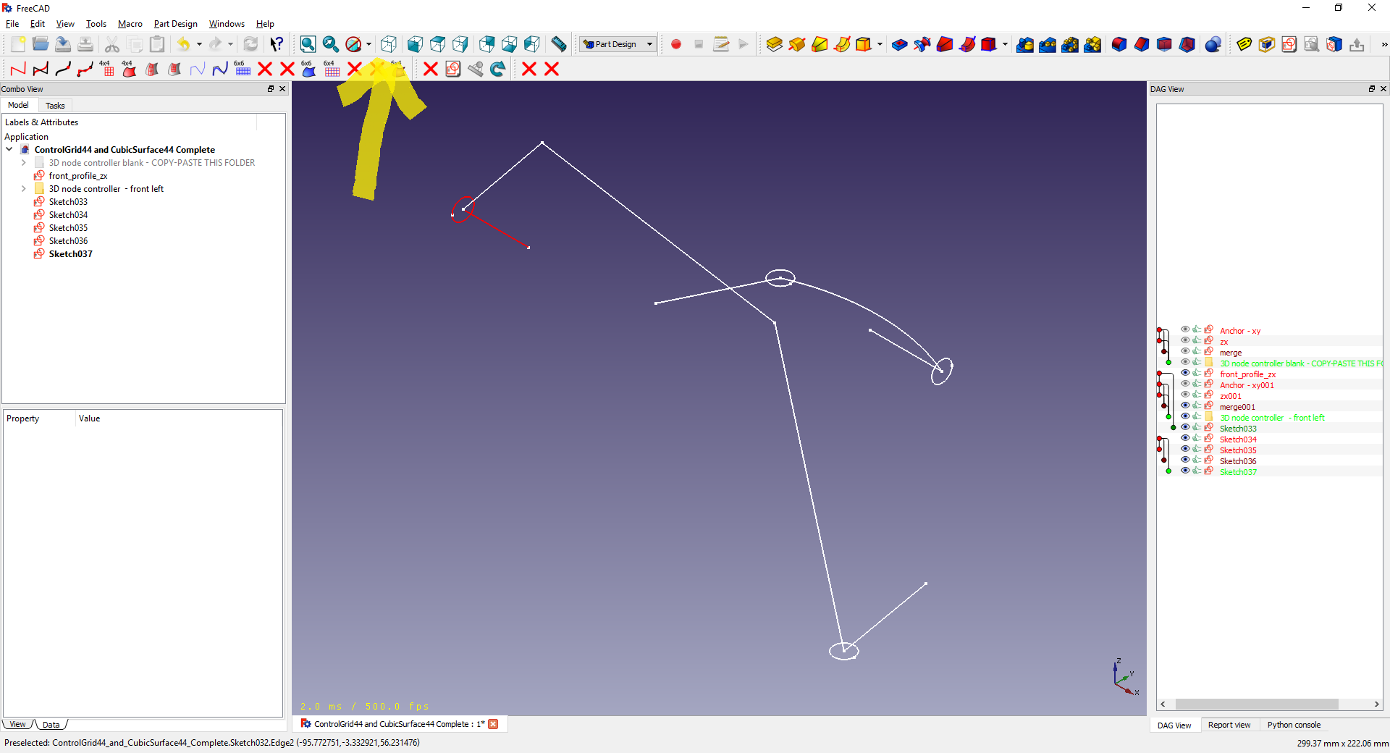Open the undo history dropdown arrow
This screenshot has height=753, width=1390.
click(x=199, y=44)
